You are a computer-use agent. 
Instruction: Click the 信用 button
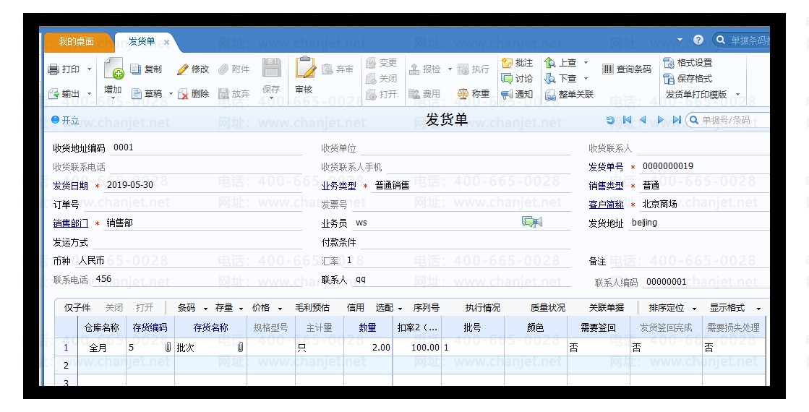pos(356,308)
